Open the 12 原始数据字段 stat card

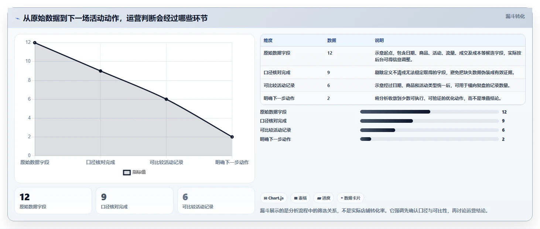pyautogui.click(x=53, y=201)
